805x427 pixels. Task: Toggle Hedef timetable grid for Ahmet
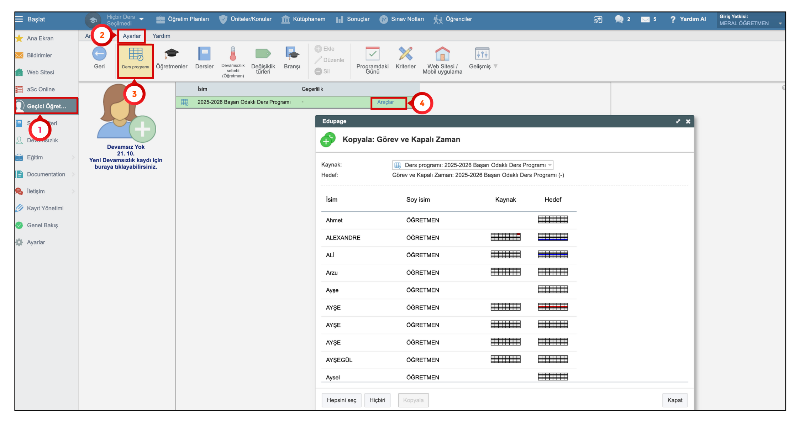click(x=552, y=220)
